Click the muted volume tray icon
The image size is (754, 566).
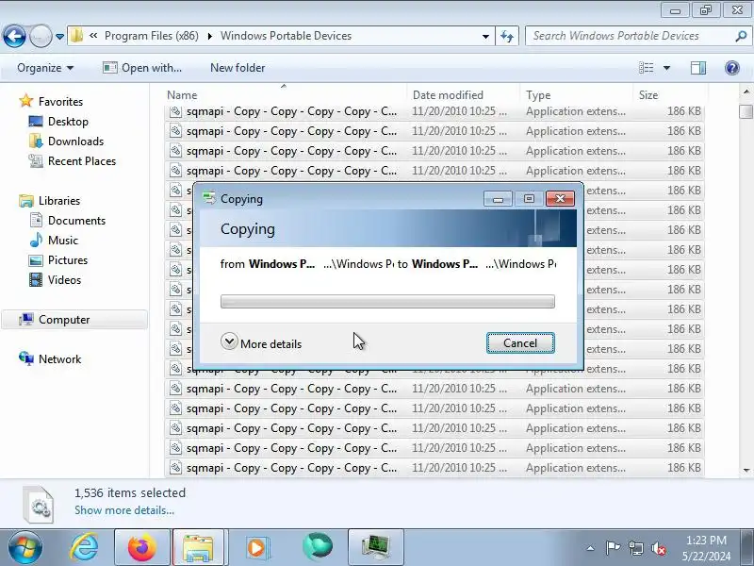pyautogui.click(x=658, y=548)
